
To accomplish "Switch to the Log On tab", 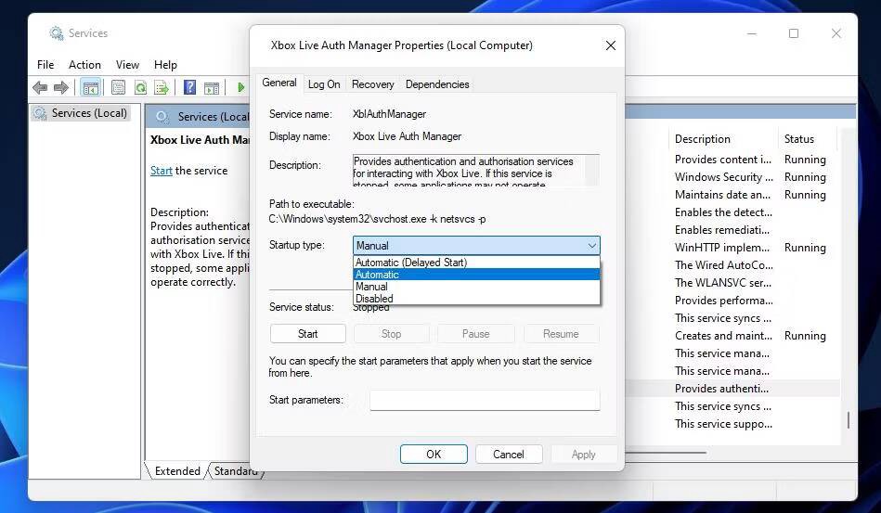I will coord(324,84).
